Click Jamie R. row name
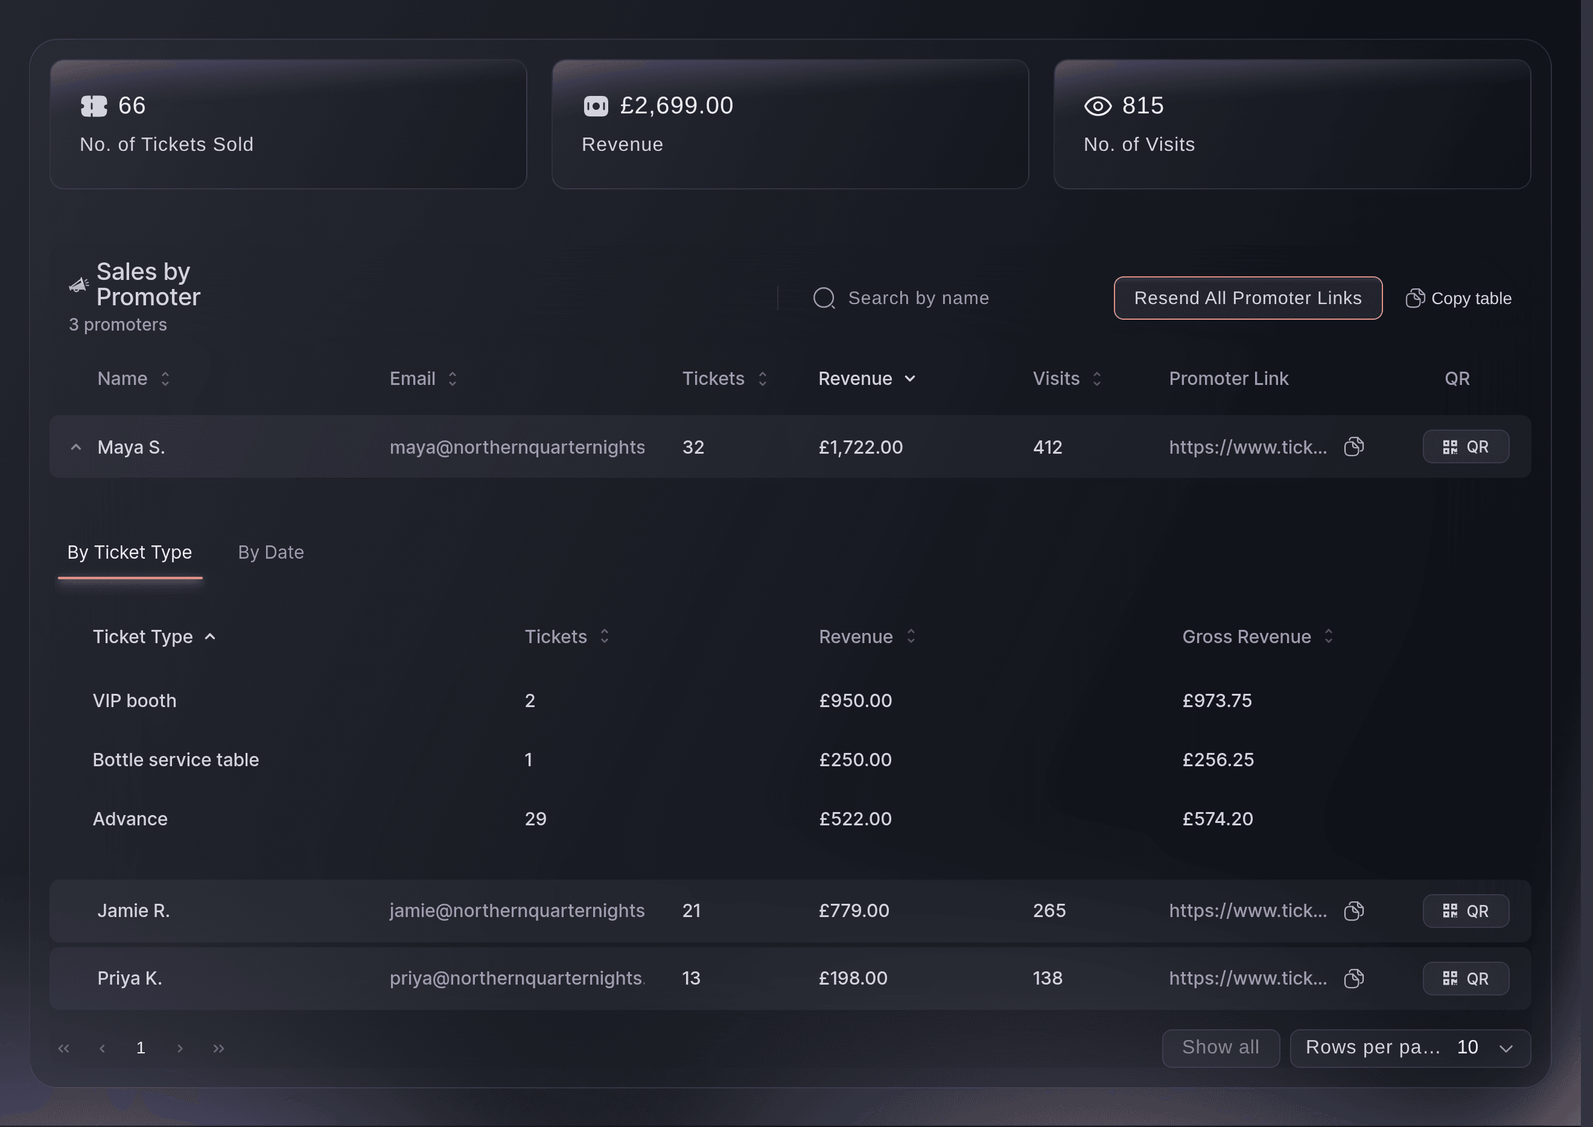Screen dimensions: 1593x1127 point(133,910)
